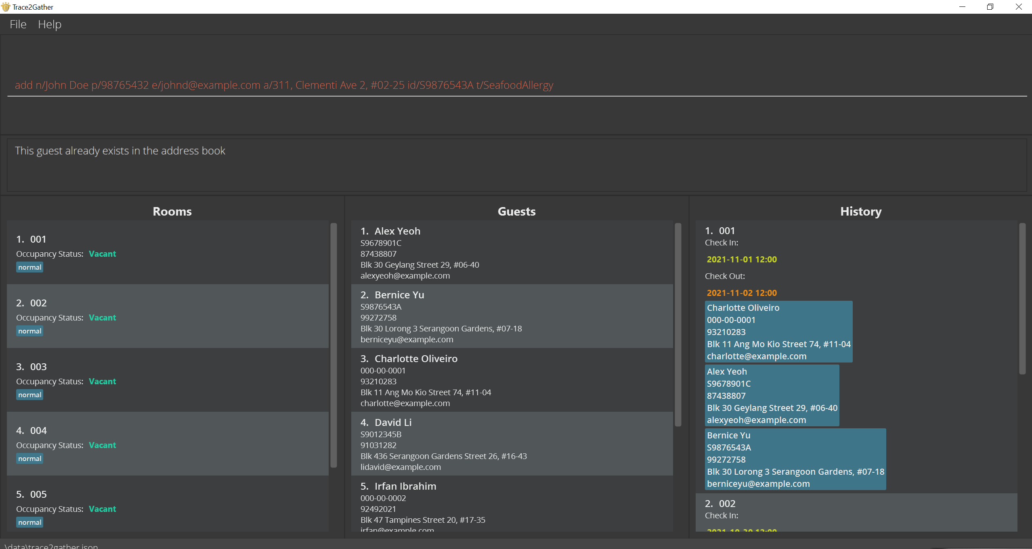Click Charlotte Oliveiro tile in History
Viewport: 1032px width, 549px height.
[x=778, y=331]
